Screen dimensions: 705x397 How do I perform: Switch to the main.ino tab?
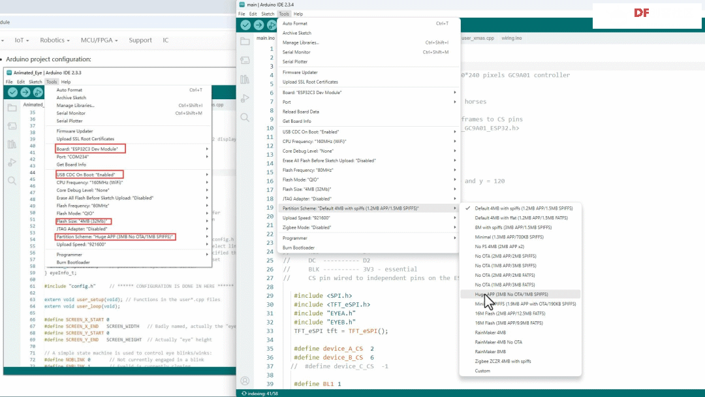coord(266,39)
